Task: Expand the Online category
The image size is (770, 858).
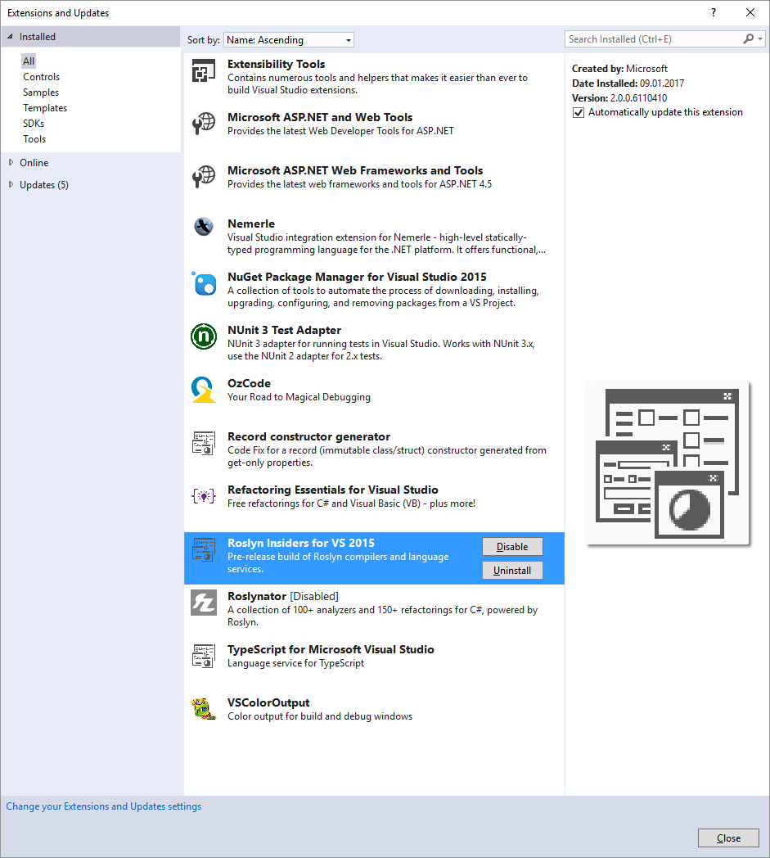Action: pyautogui.click(x=11, y=163)
